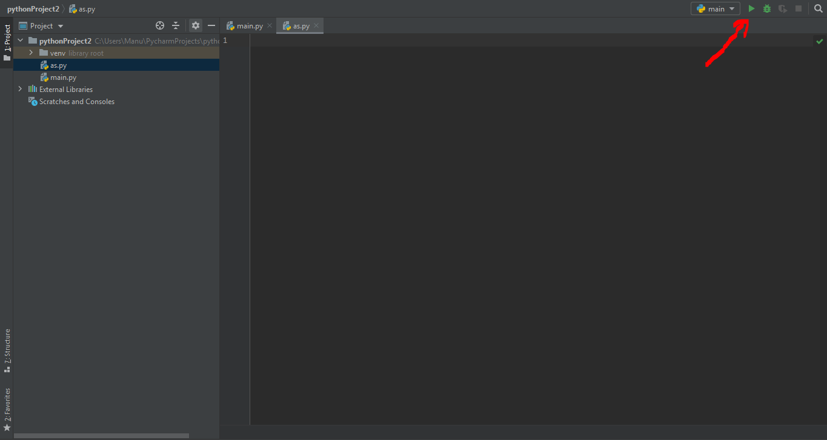Viewport: 827px width, 440px height.
Task: Click the Python file icon beside as.py in tree
Action: (44, 65)
